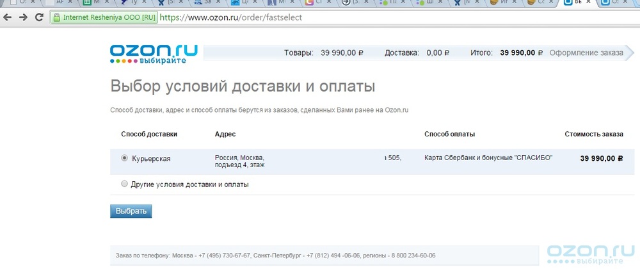
Task: Select Другие условия доставки и оплаты option
Action: click(x=124, y=184)
